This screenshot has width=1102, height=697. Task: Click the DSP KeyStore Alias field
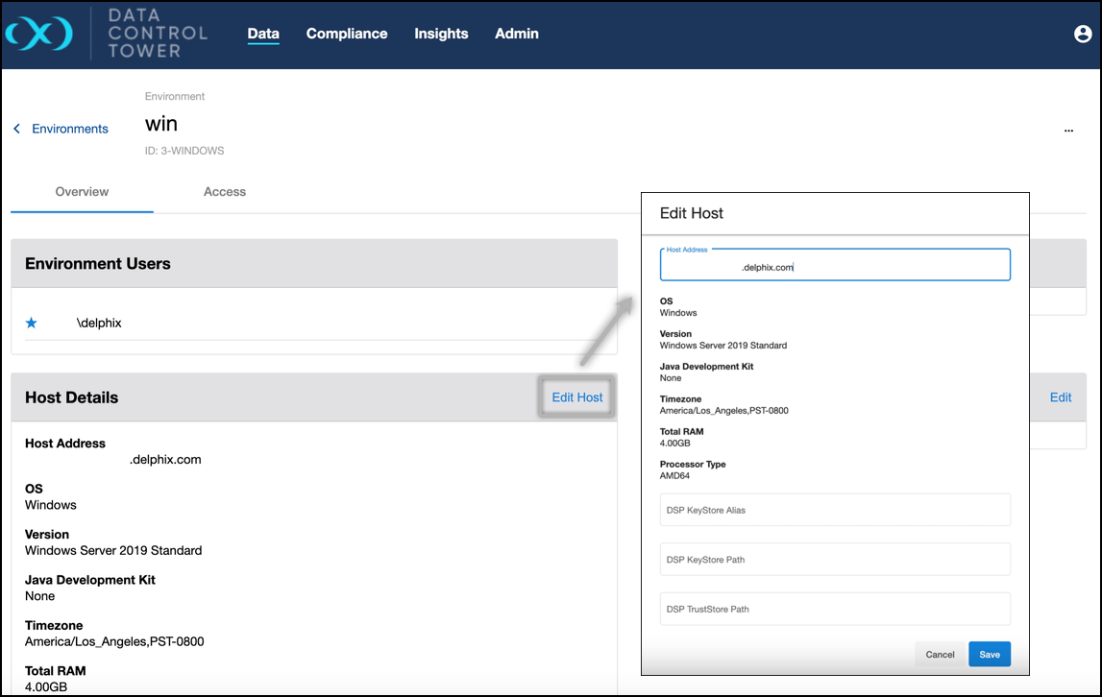click(x=835, y=510)
